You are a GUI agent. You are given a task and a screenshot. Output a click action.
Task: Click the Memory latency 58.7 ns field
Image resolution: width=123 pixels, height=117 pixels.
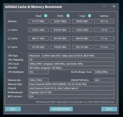[104, 21]
